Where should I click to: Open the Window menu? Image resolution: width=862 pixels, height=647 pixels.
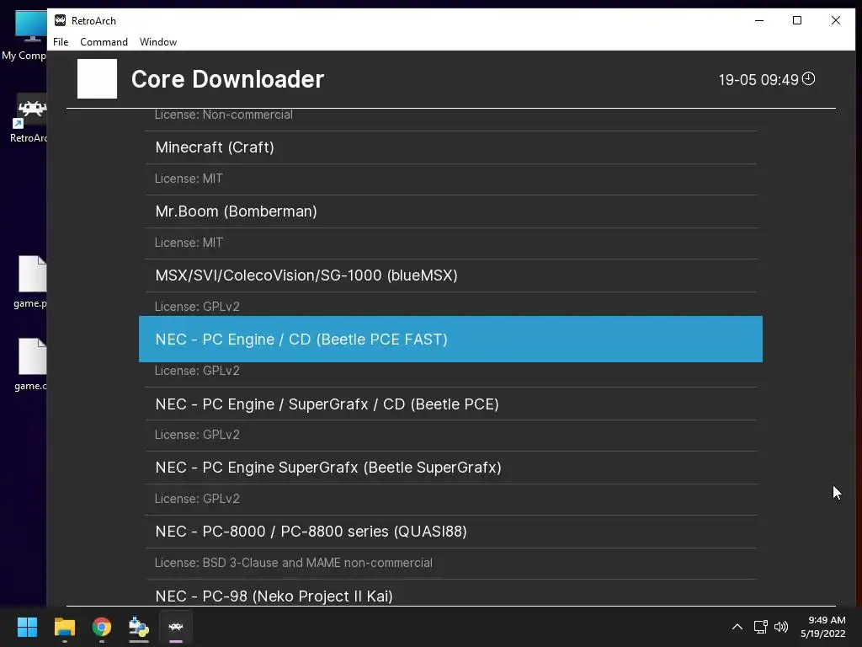(x=158, y=42)
